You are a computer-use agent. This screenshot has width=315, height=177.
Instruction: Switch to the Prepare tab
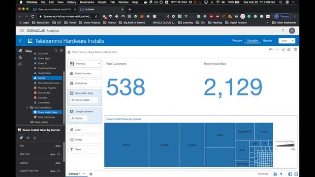click(237, 40)
